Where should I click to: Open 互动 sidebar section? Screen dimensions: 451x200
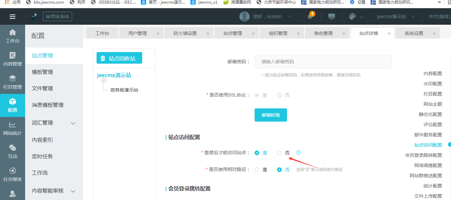13,152
